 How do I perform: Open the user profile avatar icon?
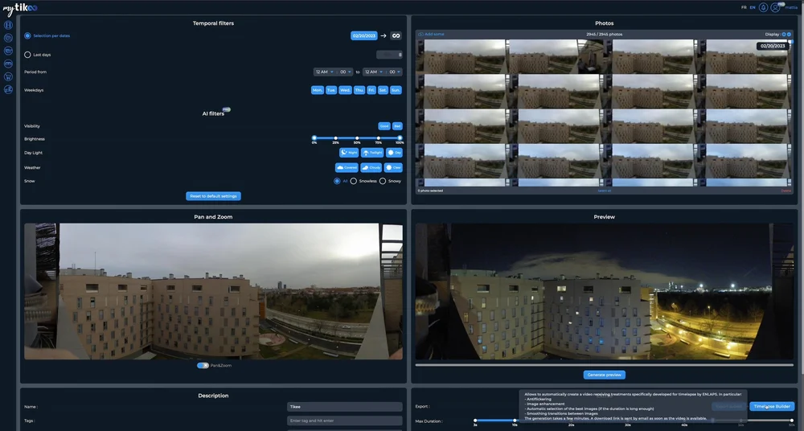tap(775, 7)
